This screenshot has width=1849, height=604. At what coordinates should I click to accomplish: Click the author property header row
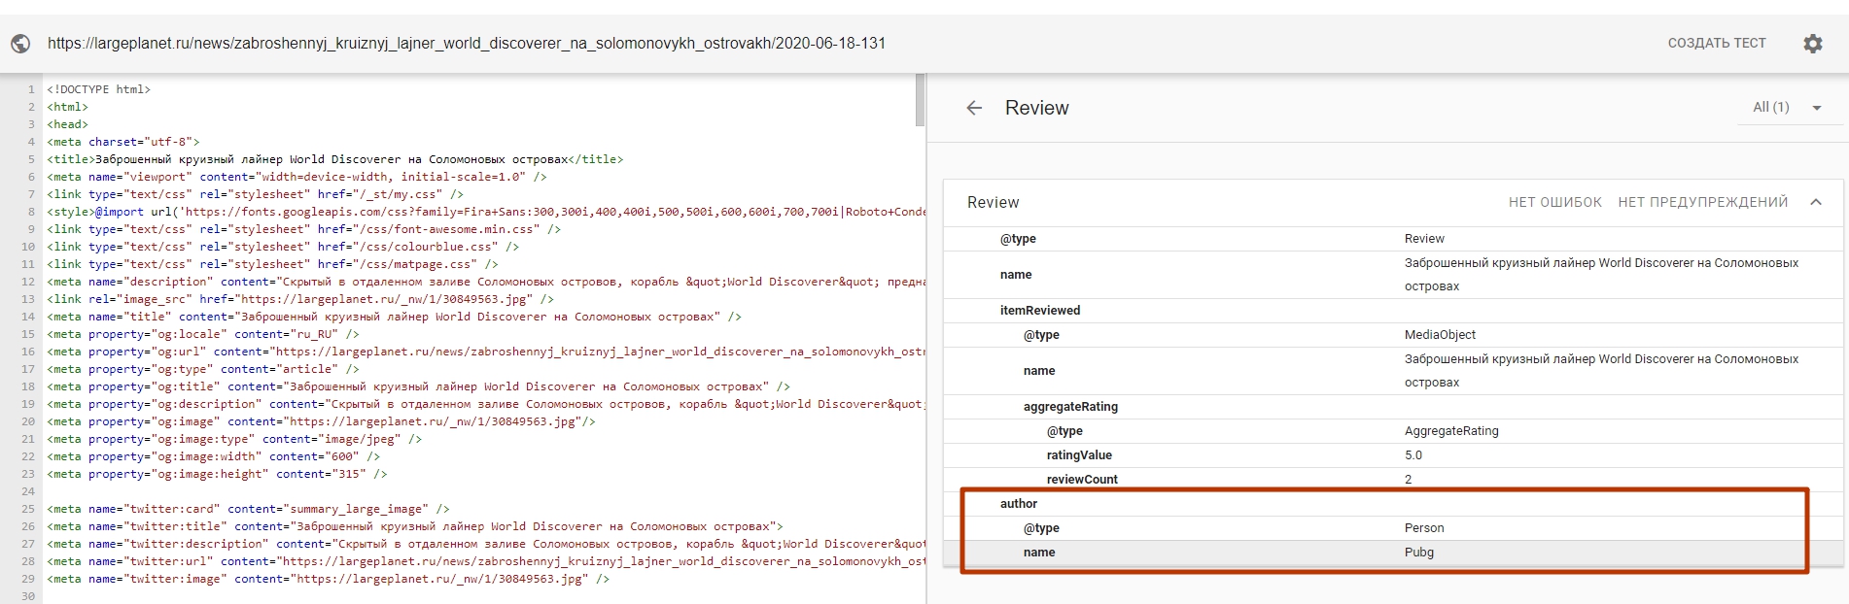click(1392, 504)
